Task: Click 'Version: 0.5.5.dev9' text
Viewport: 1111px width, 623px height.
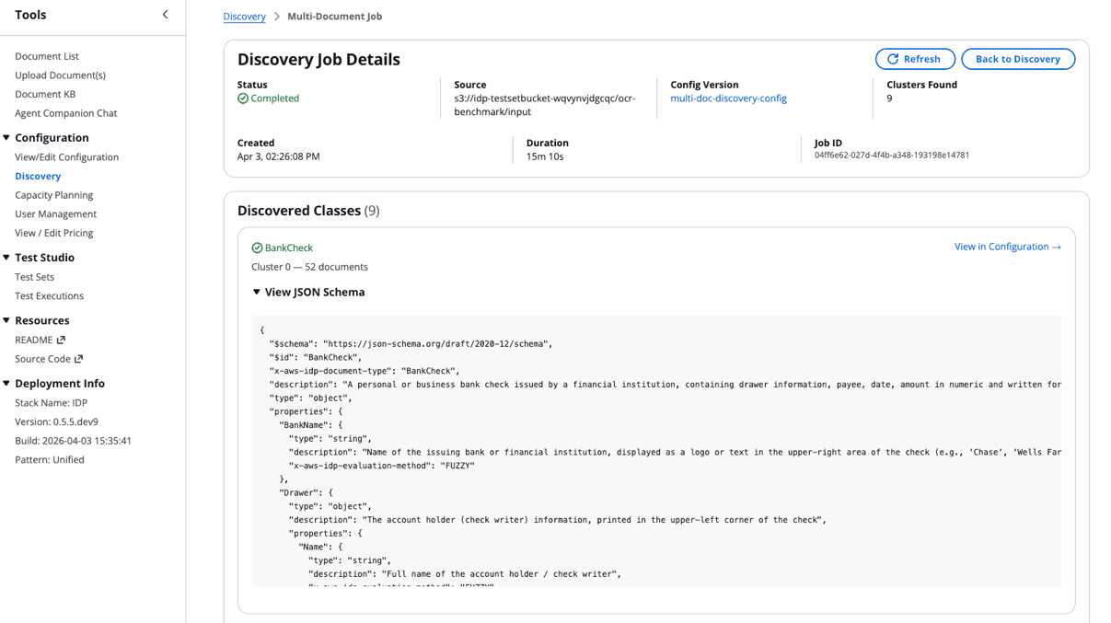Action: point(56,421)
